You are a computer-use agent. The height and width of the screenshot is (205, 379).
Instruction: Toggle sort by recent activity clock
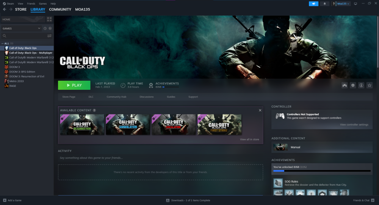pos(45,28)
